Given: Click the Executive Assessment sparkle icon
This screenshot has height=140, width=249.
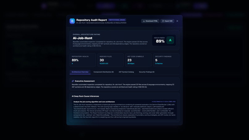Looking at the screenshot, I should (73, 81).
